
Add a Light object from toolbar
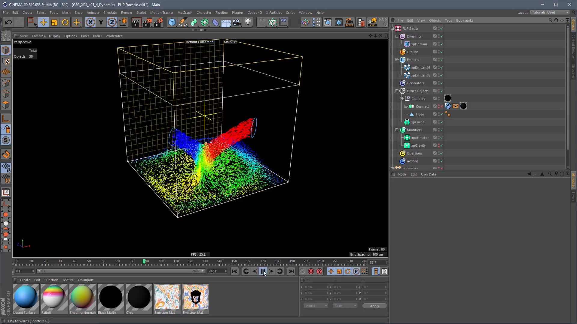tap(248, 22)
